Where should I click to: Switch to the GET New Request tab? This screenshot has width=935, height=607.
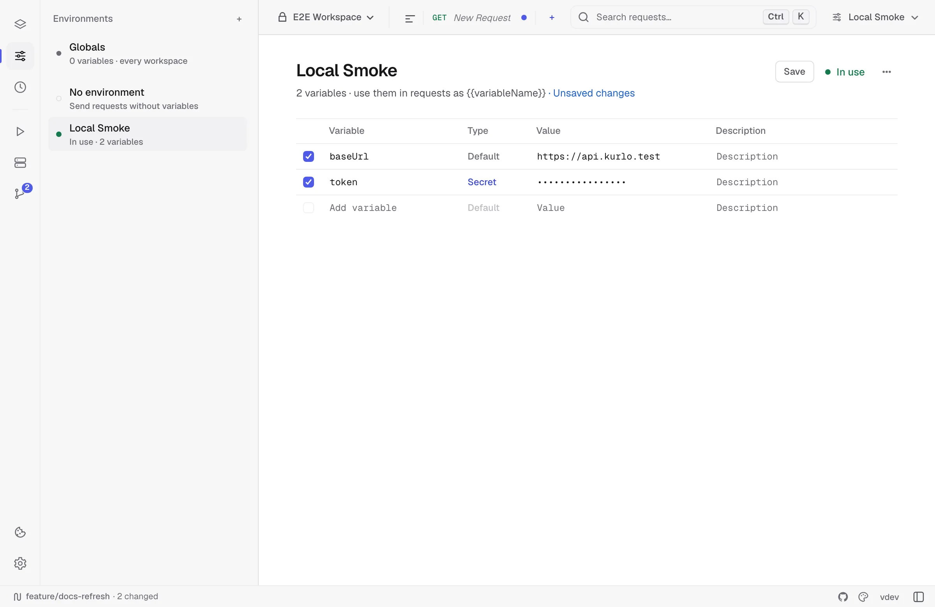[x=479, y=18]
